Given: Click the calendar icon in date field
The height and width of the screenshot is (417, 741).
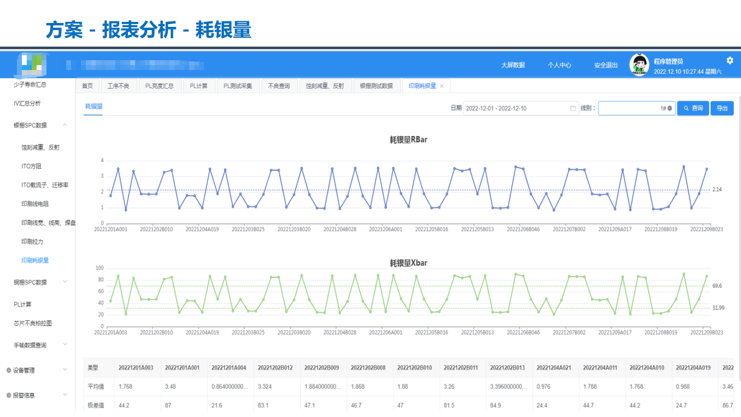Looking at the screenshot, I should pos(573,108).
